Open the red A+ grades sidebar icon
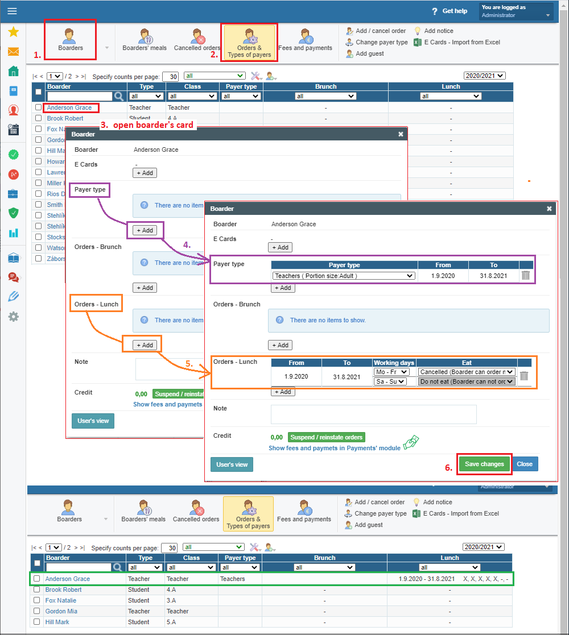This screenshot has width=569, height=635. (x=14, y=175)
